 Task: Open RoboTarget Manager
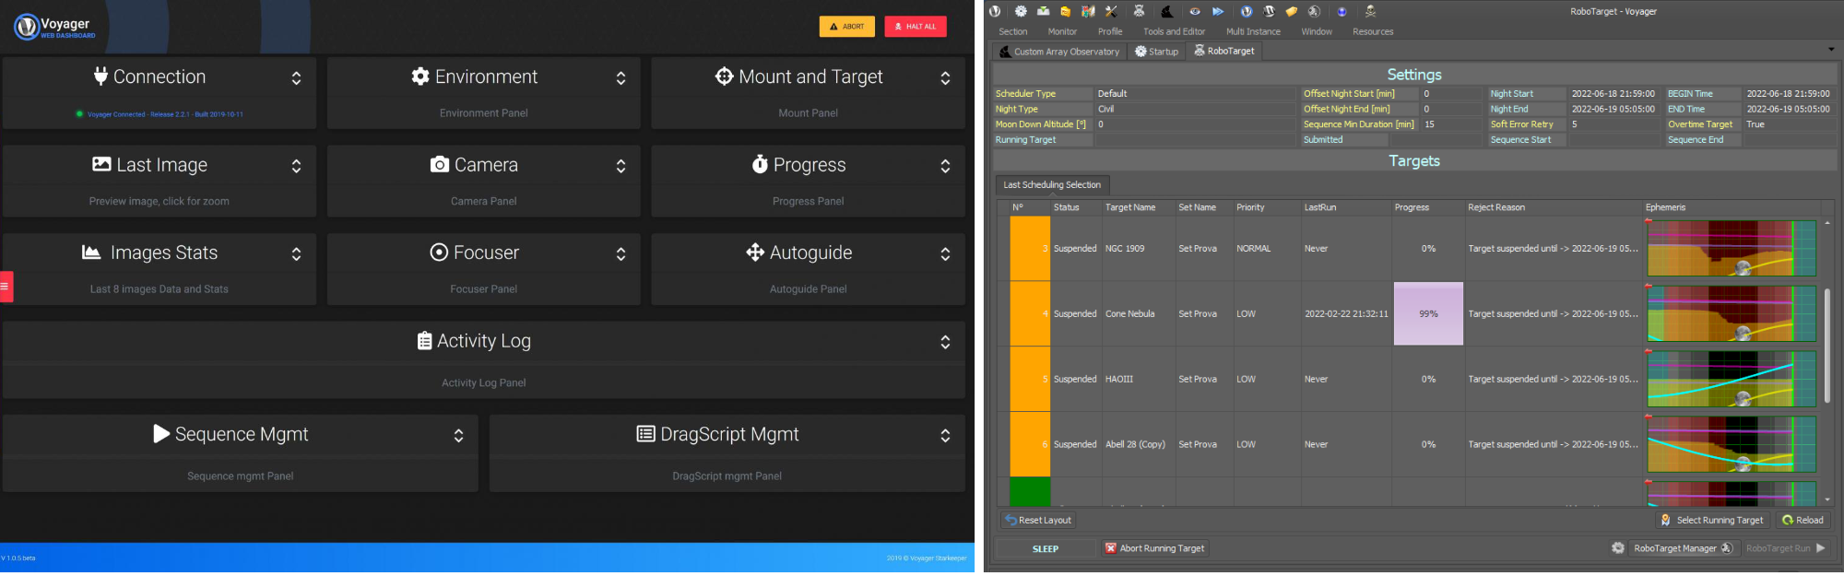point(1683,548)
